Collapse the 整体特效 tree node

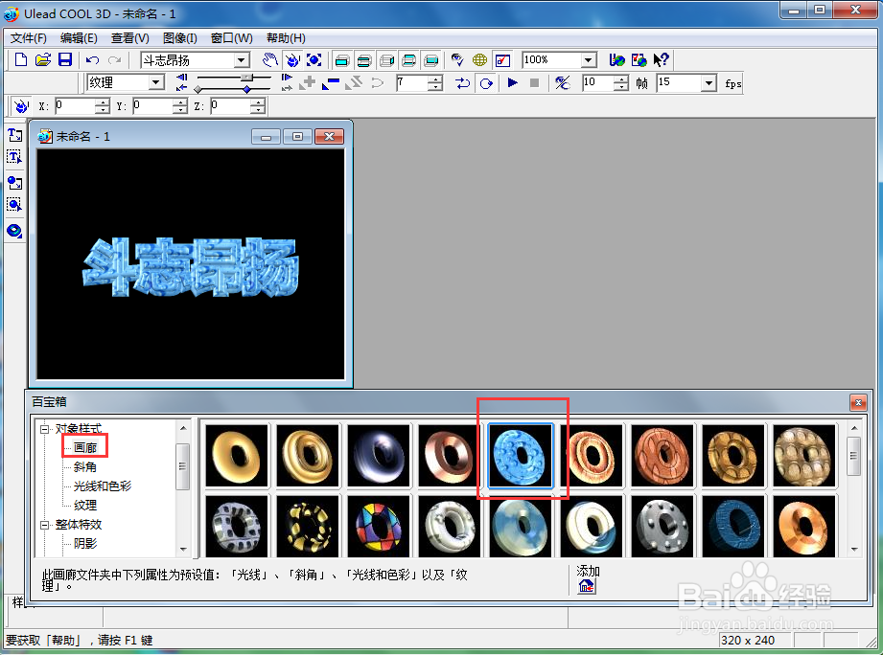pyautogui.click(x=44, y=525)
